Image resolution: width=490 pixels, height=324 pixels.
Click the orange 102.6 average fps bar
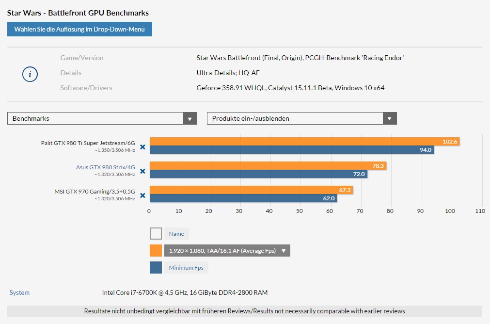tap(305, 142)
